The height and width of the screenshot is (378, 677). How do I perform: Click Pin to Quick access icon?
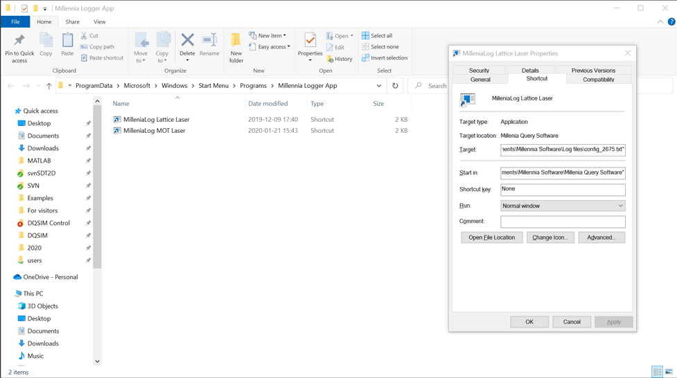click(19, 41)
